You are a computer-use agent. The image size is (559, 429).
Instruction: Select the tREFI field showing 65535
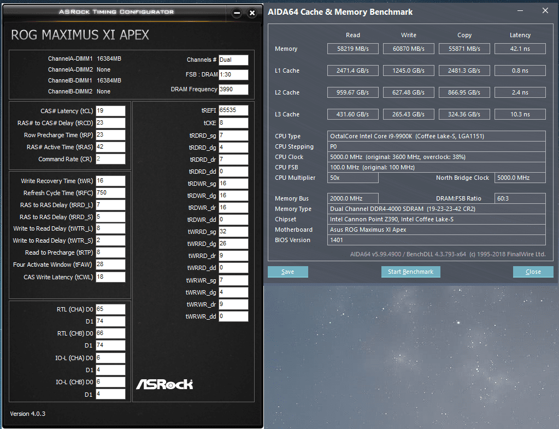click(x=233, y=110)
